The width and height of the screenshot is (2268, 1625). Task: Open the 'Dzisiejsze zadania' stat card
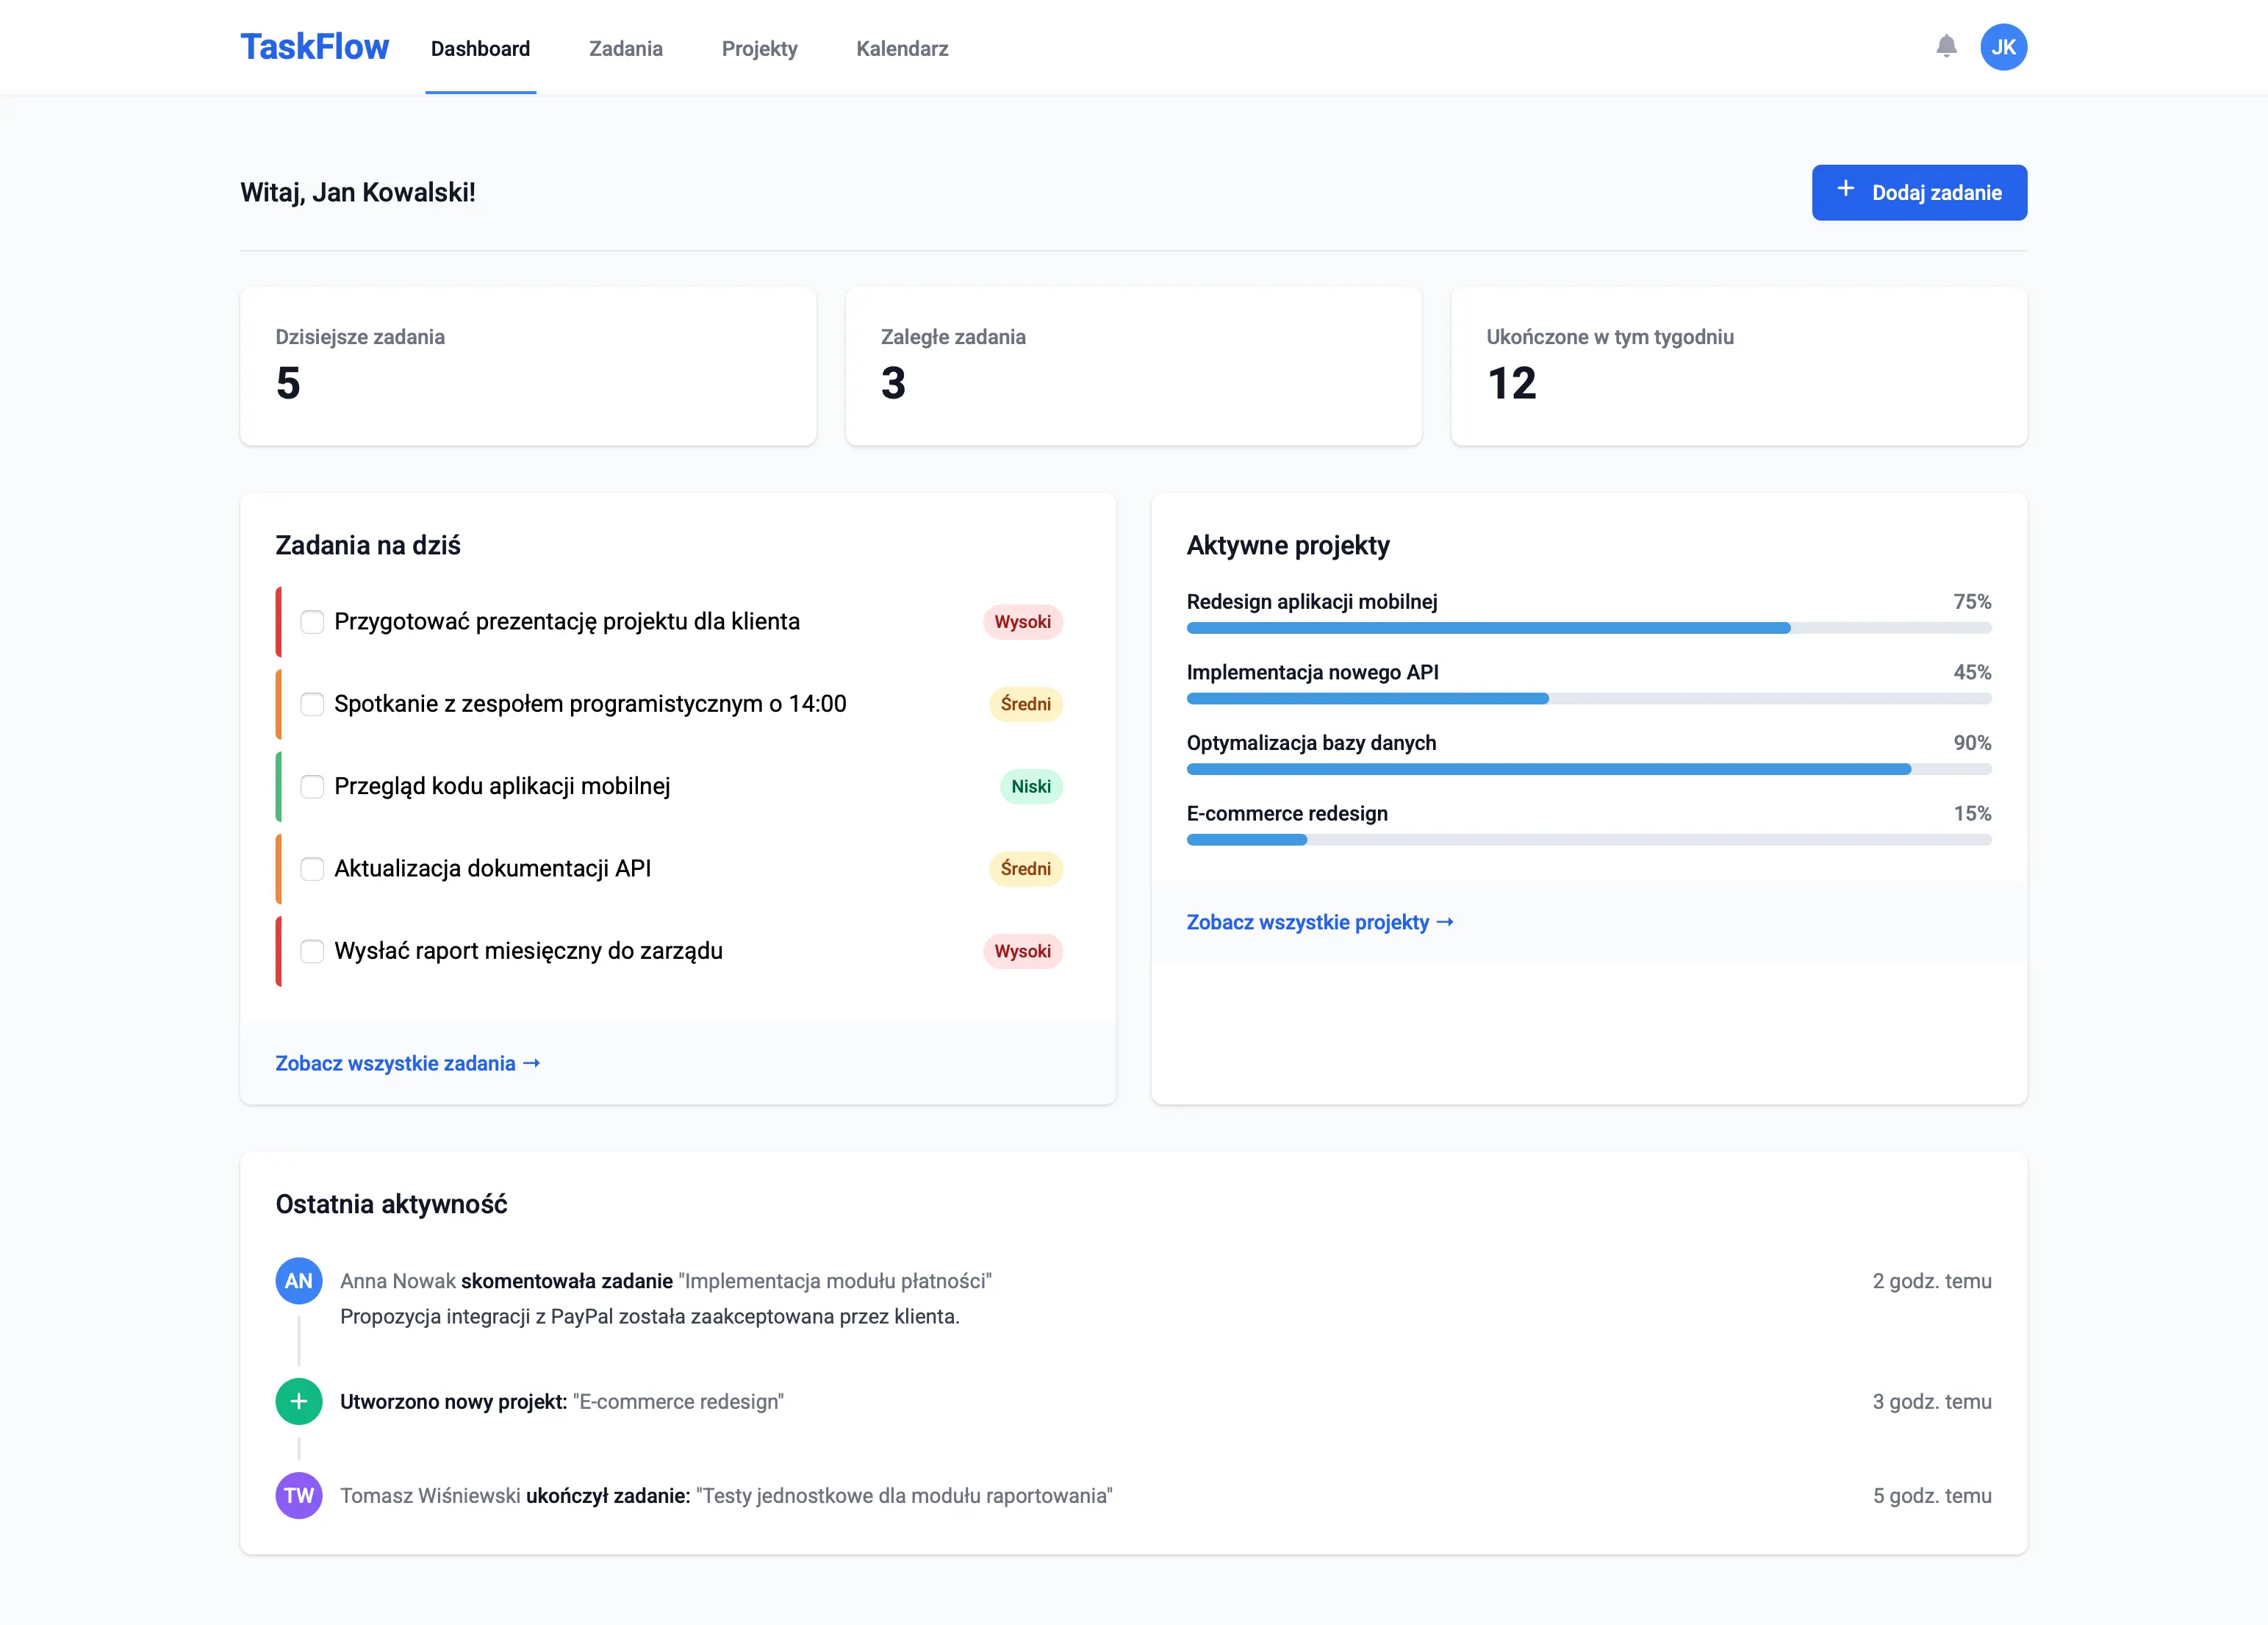pyautogui.click(x=528, y=366)
